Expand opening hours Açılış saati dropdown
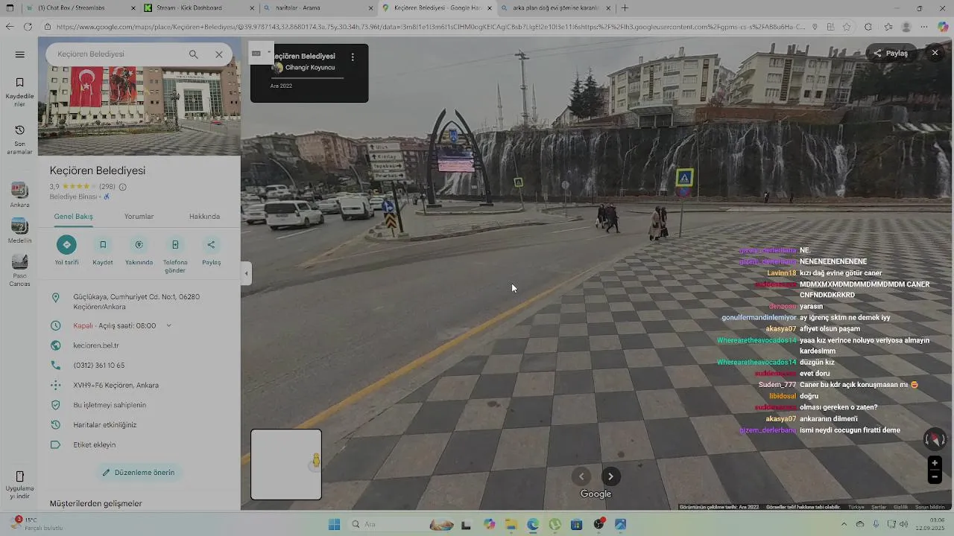The width and height of the screenshot is (954, 536). coord(168,325)
